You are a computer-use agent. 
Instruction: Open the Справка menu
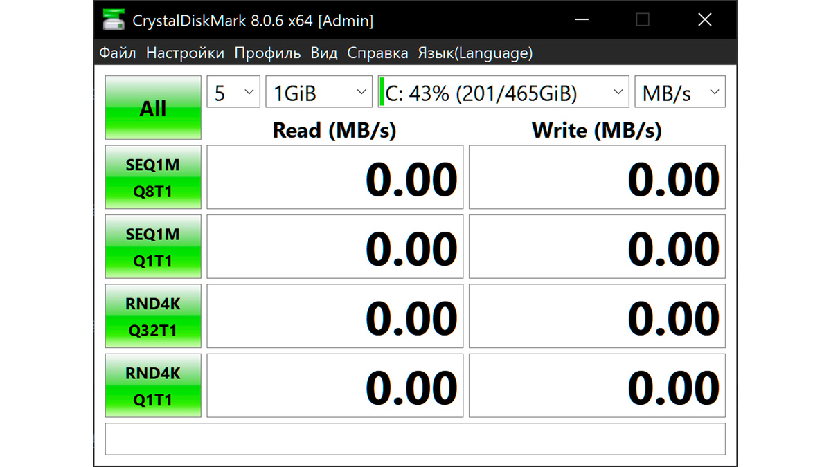377,53
